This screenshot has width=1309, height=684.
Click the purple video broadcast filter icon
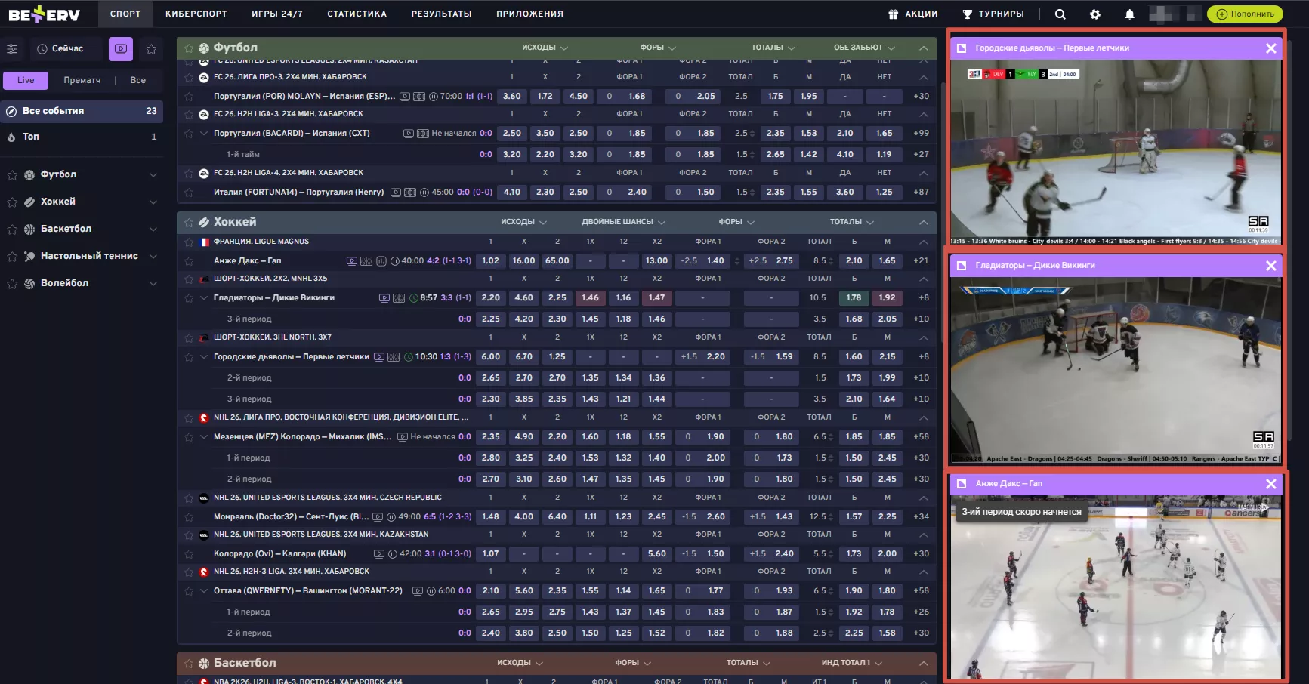(x=120, y=49)
